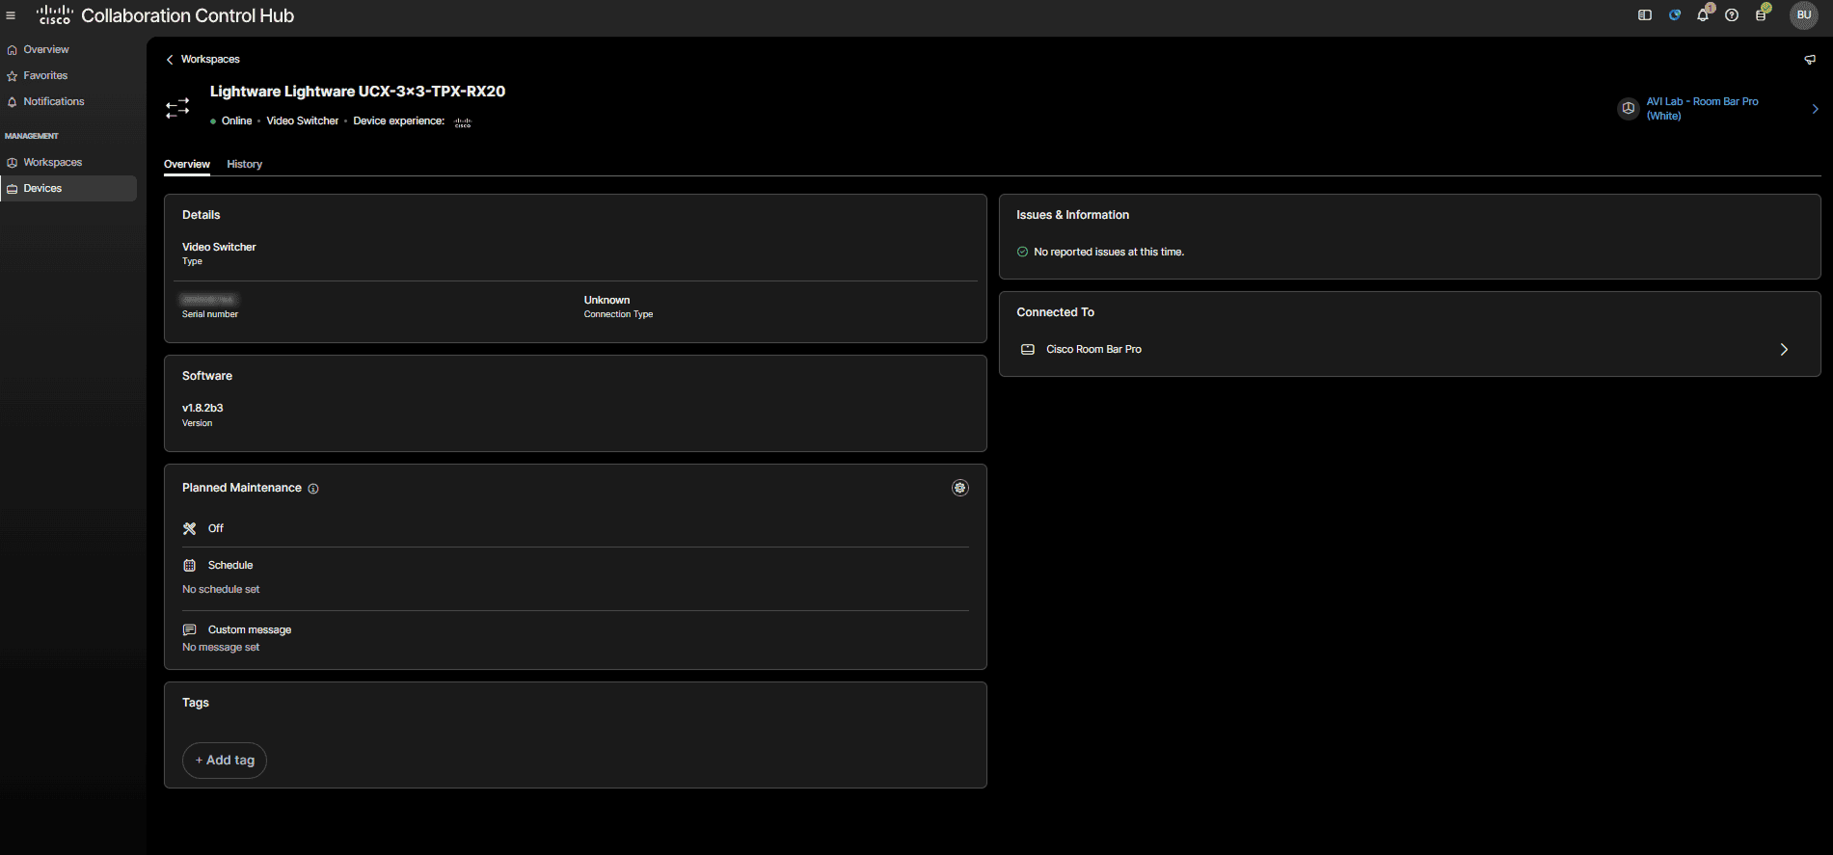Click the Custom message icon
The height and width of the screenshot is (855, 1833).
[190, 629]
